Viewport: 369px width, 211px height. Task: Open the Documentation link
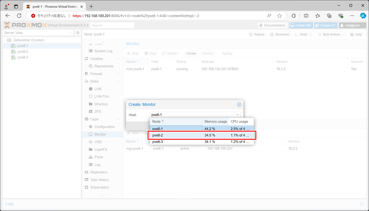272,25
